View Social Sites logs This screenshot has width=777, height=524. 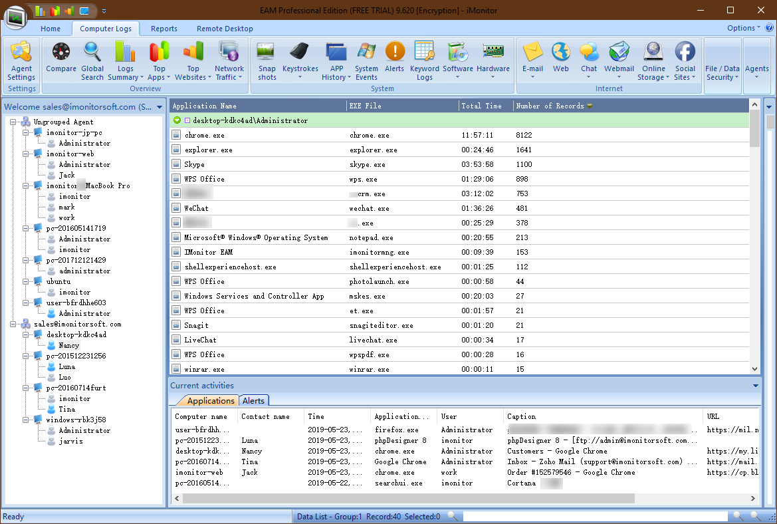coord(685,61)
